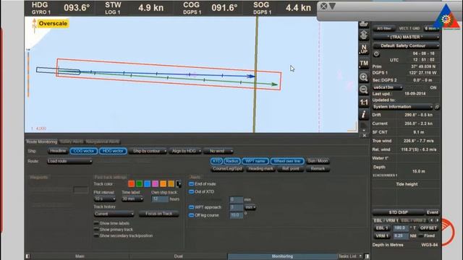
Task: Open the Time label 30 min dropdown
Action: pyautogui.click(x=132, y=199)
